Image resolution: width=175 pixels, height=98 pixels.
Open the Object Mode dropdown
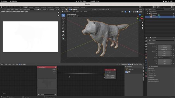(x=67, y=12)
